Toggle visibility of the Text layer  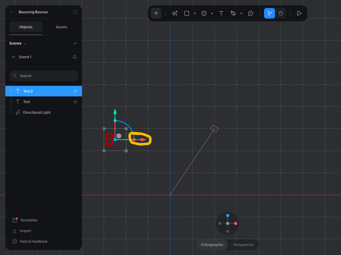(75, 102)
